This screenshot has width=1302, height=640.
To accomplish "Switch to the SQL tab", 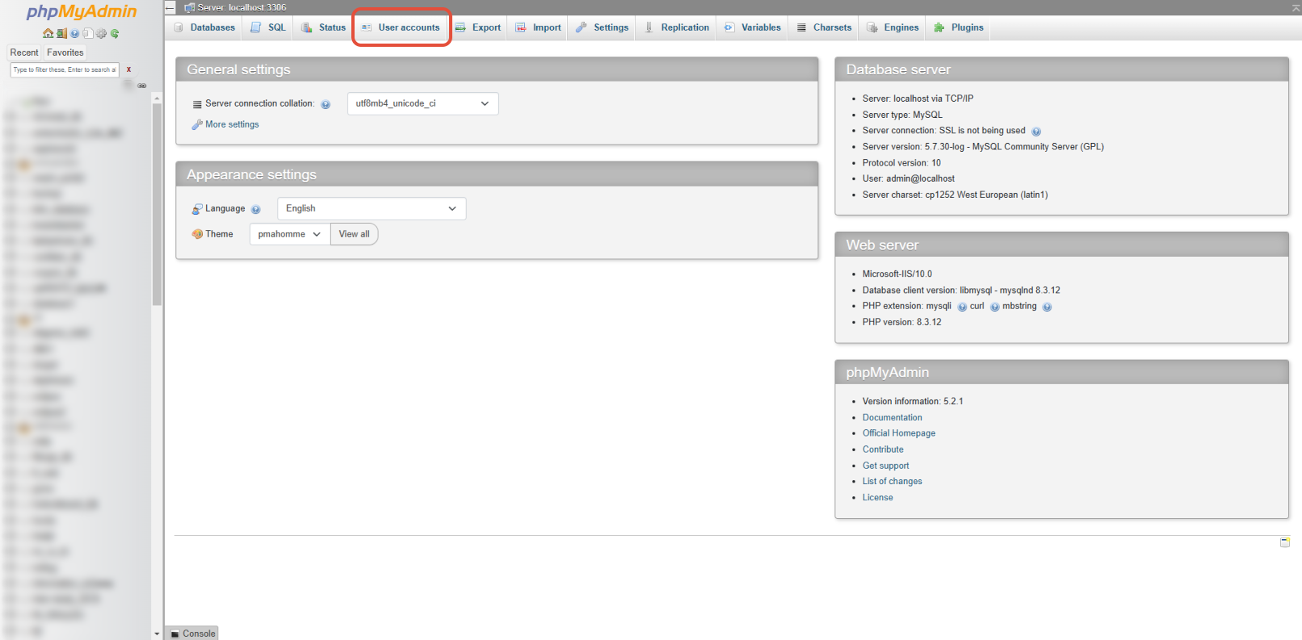I will coord(268,27).
